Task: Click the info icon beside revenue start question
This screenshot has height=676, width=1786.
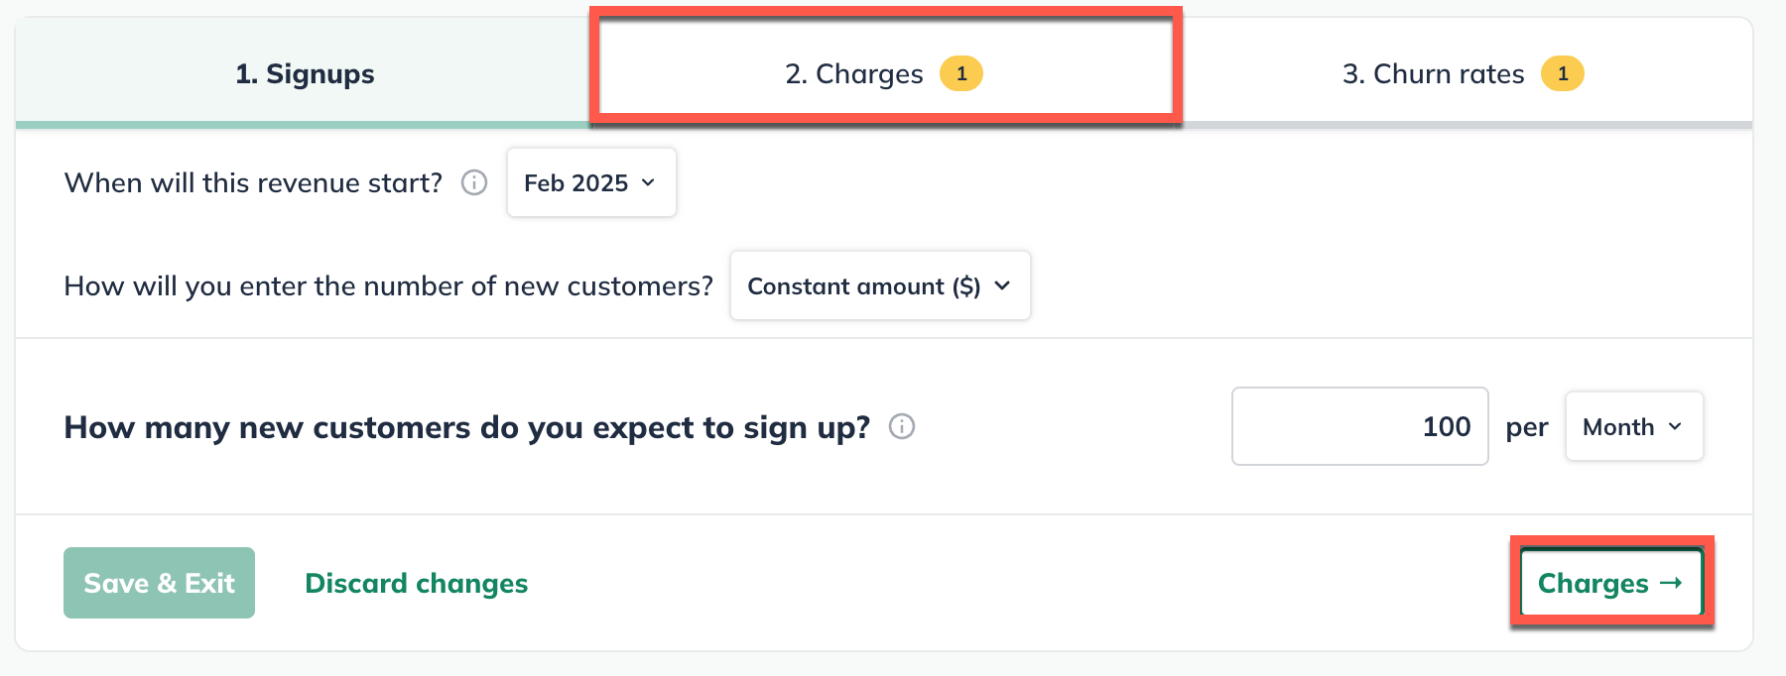Action: 474,182
